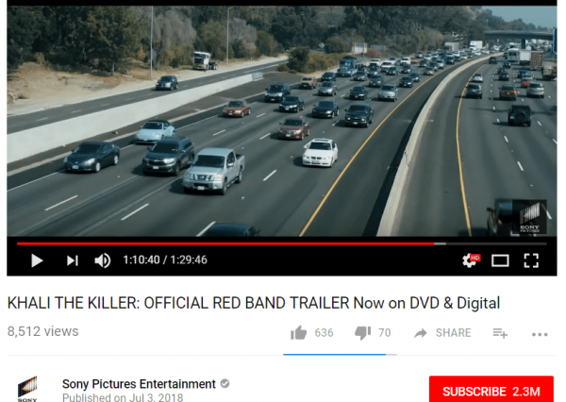Click the Sony Pictures watermark in video

click(529, 217)
